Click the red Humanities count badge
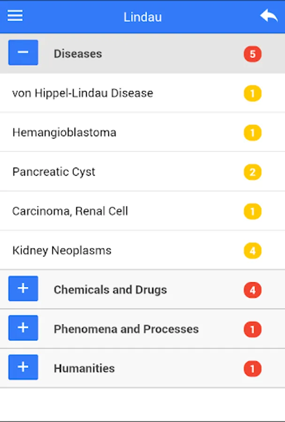The width and height of the screenshot is (285, 422). pyautogui.click(x=252, y=369)
